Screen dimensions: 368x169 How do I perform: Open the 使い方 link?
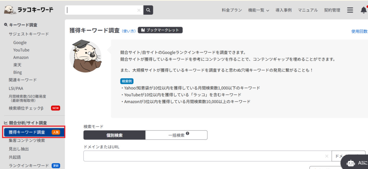click(x=129, y=31)
